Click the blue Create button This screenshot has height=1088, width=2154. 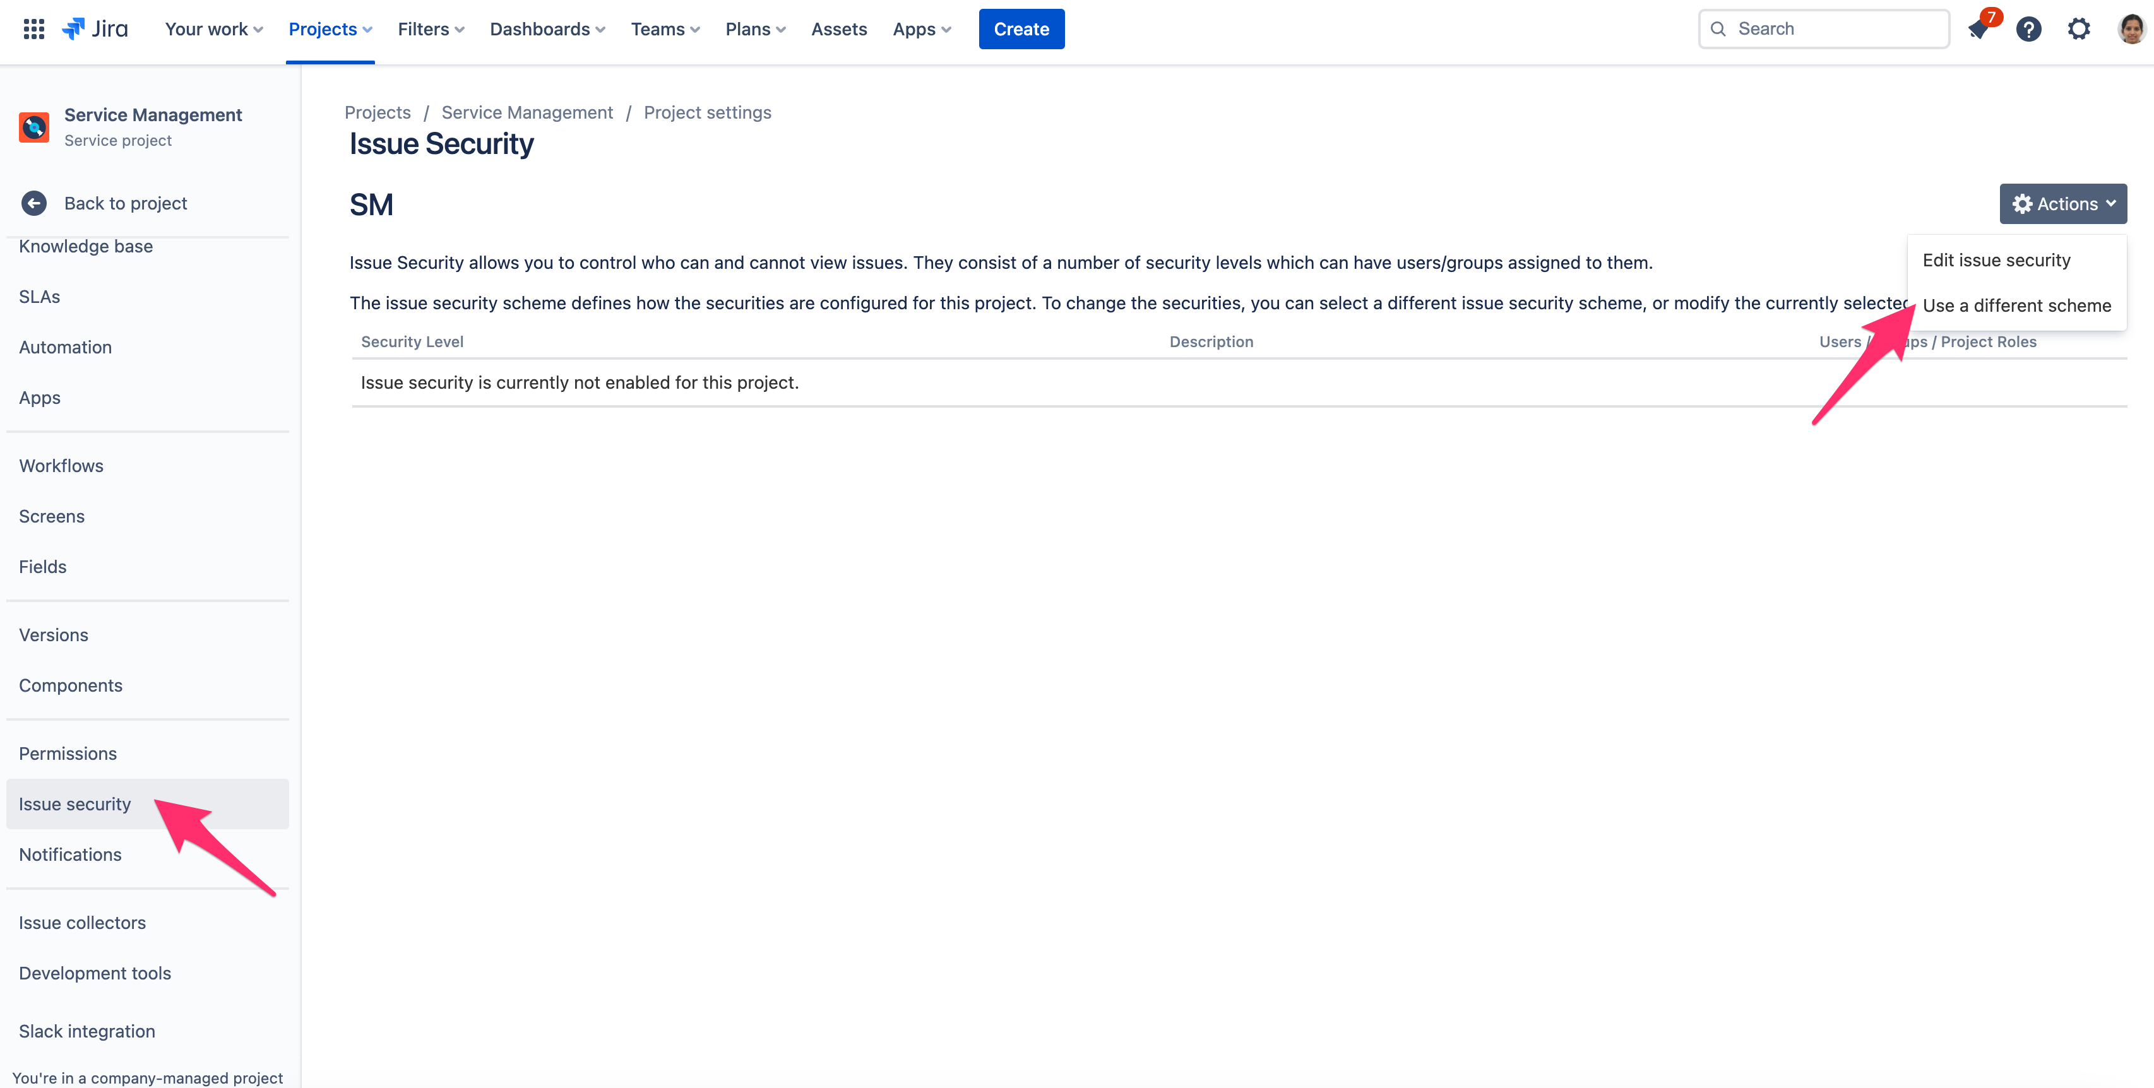(x=1021, y=29)
